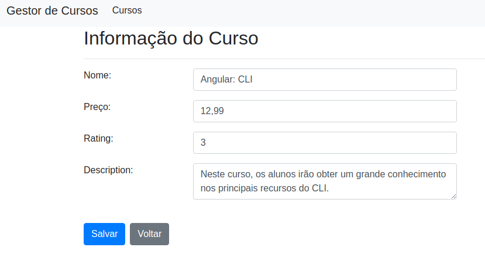Click the digit "3" in the Rating field

tap(203, 142)
